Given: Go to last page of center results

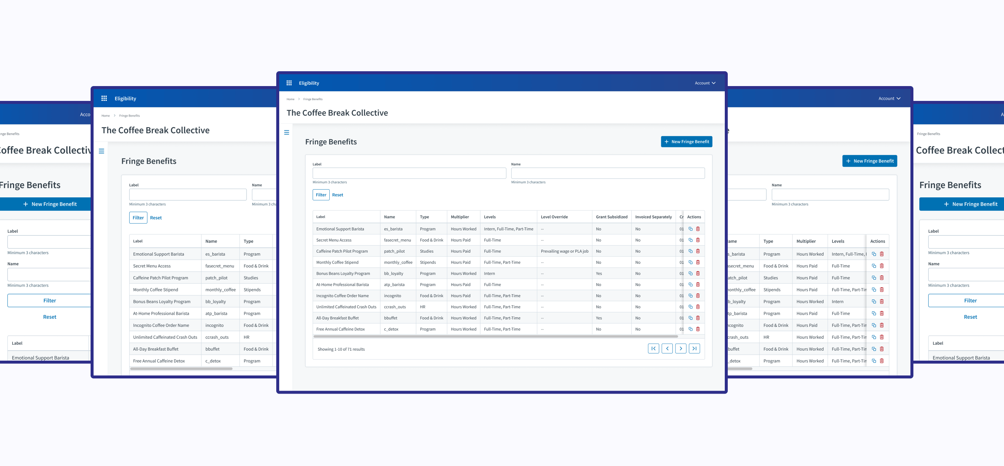Looking at the screenshot, I should click(694, 348).
